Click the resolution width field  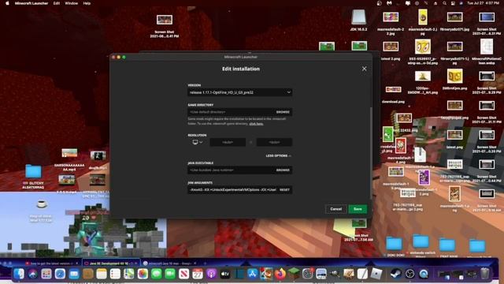click(228, 142)
